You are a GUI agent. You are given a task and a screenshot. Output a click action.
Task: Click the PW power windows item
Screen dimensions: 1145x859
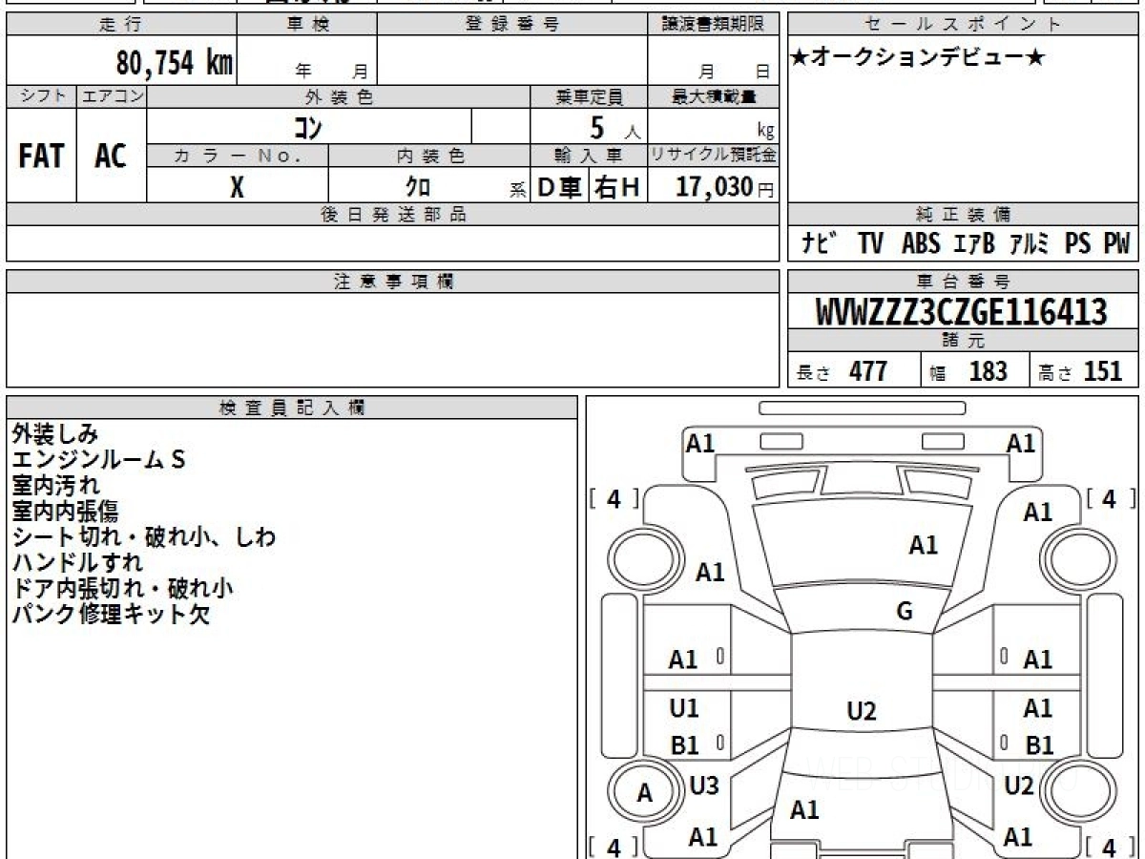[1116, 244]
